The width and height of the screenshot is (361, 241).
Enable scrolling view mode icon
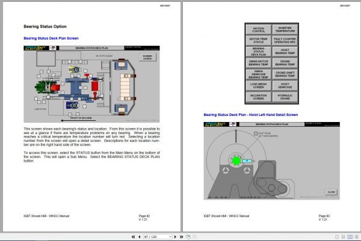(357, 237)
